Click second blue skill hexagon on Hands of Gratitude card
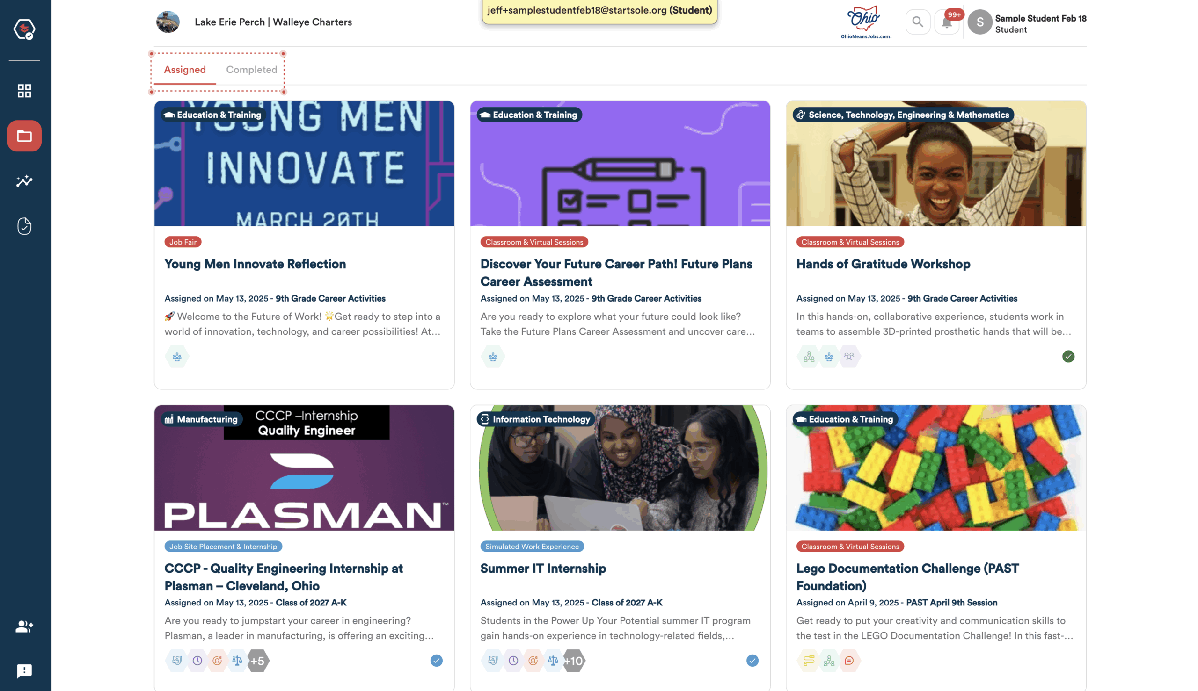This screenshot has height=691, width=1198. (x=828, y=356)
